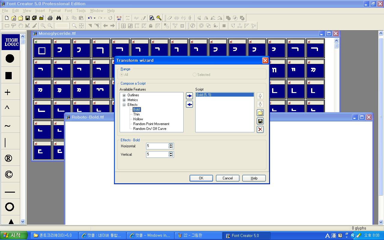384x240 pixels.
Task: Choose the Selected range radio button
Action: coord(194,75)
